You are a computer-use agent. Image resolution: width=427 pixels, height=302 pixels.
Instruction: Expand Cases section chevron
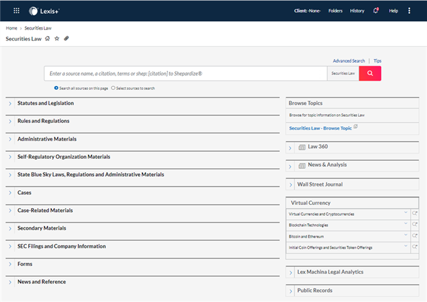[10, 193]
